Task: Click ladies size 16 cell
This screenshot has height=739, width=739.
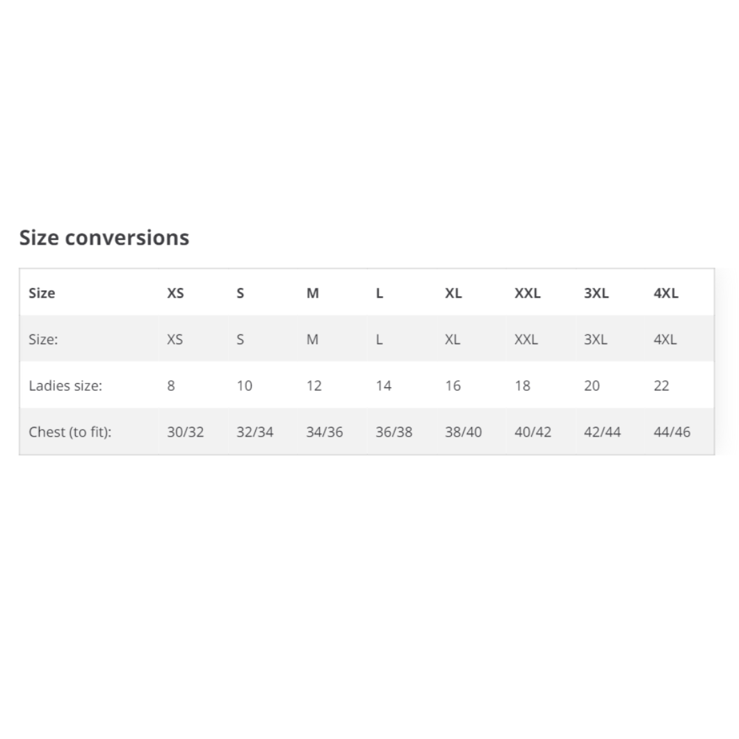Action: (453, 386)
